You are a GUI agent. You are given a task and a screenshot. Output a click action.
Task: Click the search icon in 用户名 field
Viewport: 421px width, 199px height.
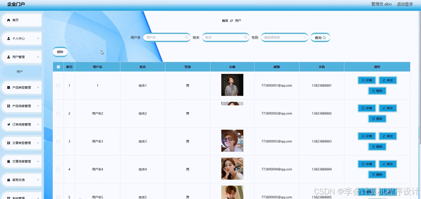coord(187,38)
